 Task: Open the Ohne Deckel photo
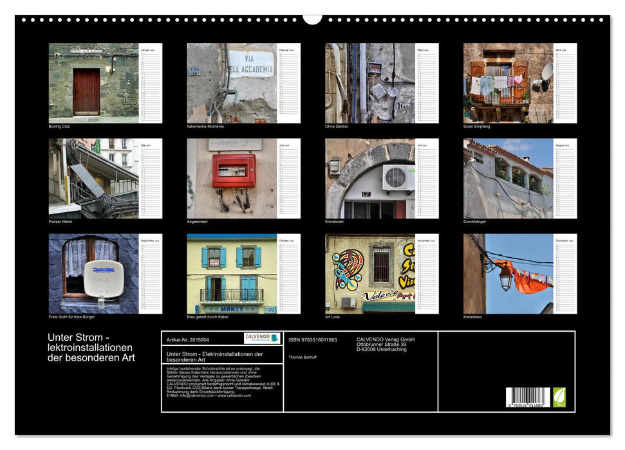point(370,83)
